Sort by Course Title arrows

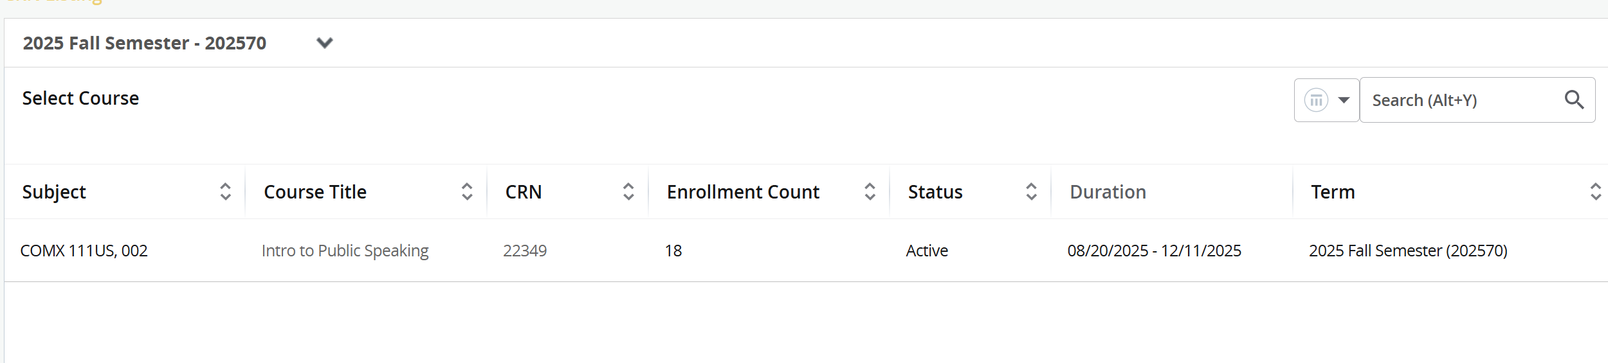pos(467,191)
